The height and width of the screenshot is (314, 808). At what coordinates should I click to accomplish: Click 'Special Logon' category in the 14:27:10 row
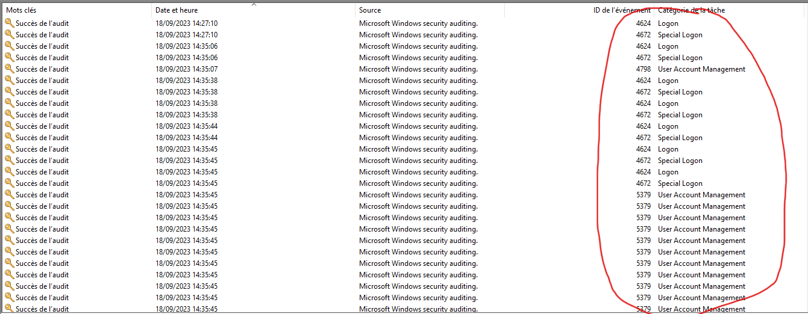(680, 35)
